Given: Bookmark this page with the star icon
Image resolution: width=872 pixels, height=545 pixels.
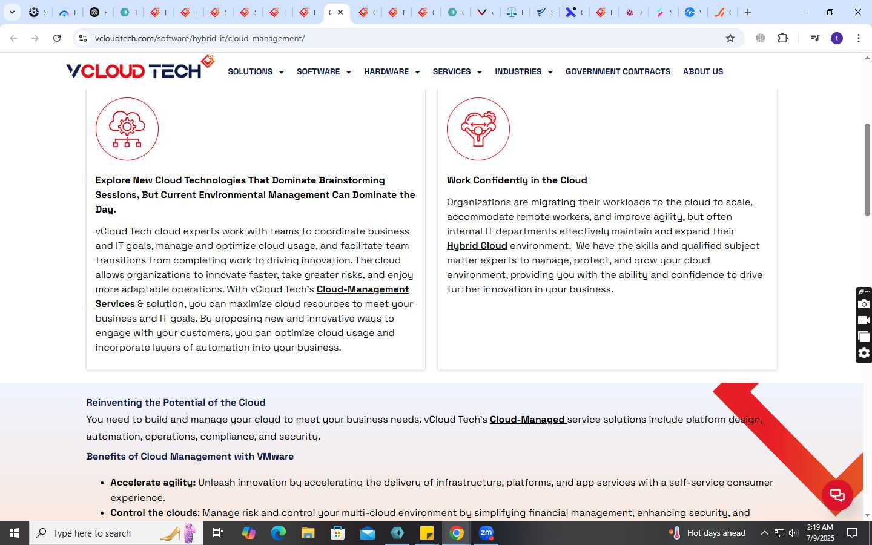Looking at the screenshot, I should coord(730,38).
